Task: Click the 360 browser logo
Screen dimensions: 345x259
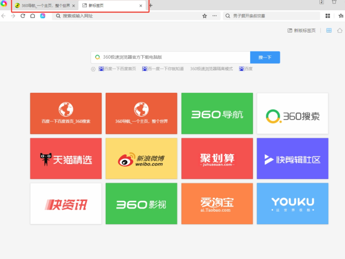Action: click(x=4, y=4)
